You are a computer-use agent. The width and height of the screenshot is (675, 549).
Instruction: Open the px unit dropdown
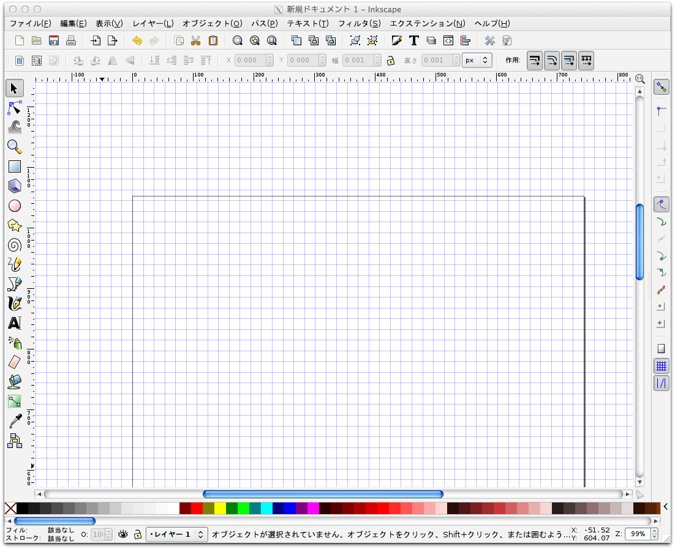477,60
